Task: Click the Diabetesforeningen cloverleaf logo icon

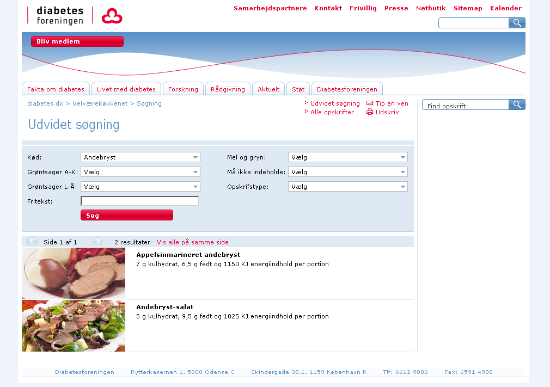Action: (x=112, y=16)
